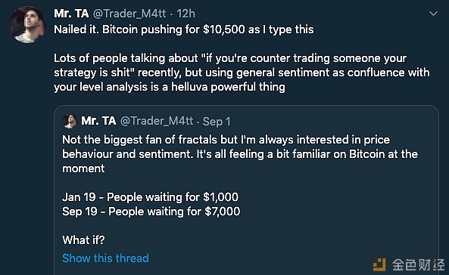
Task: Open quoted tweet text about fractals
Action: coord(240,154)
